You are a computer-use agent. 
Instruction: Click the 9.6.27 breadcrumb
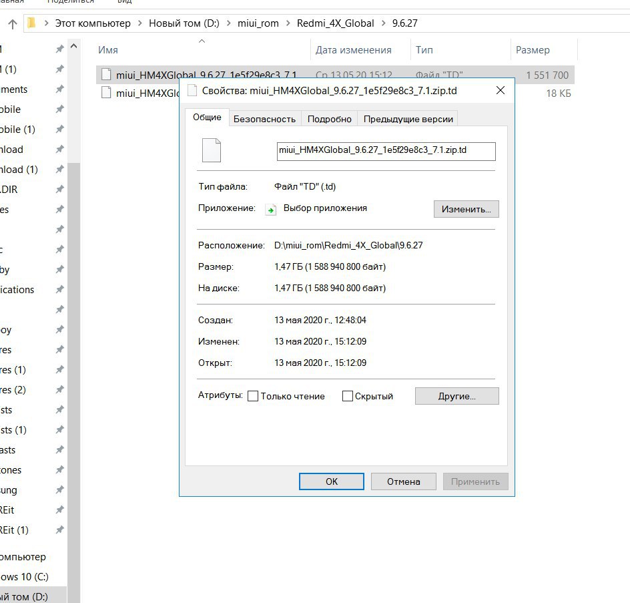[404, 23]
